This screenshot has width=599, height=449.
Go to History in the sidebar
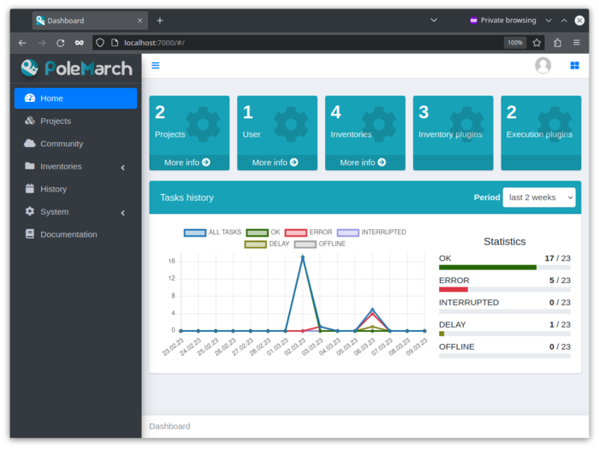(53, 189)
